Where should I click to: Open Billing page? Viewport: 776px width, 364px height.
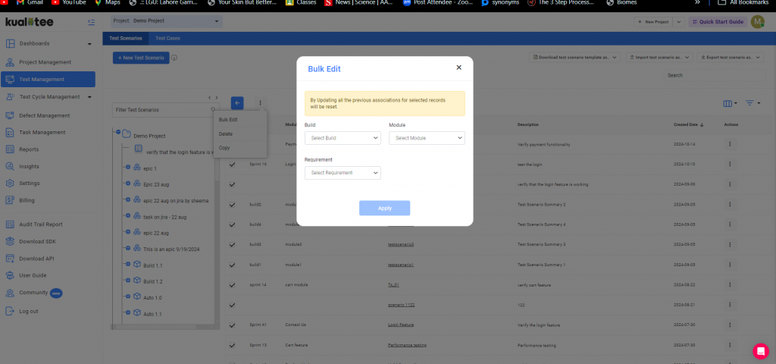coord(27,200)
